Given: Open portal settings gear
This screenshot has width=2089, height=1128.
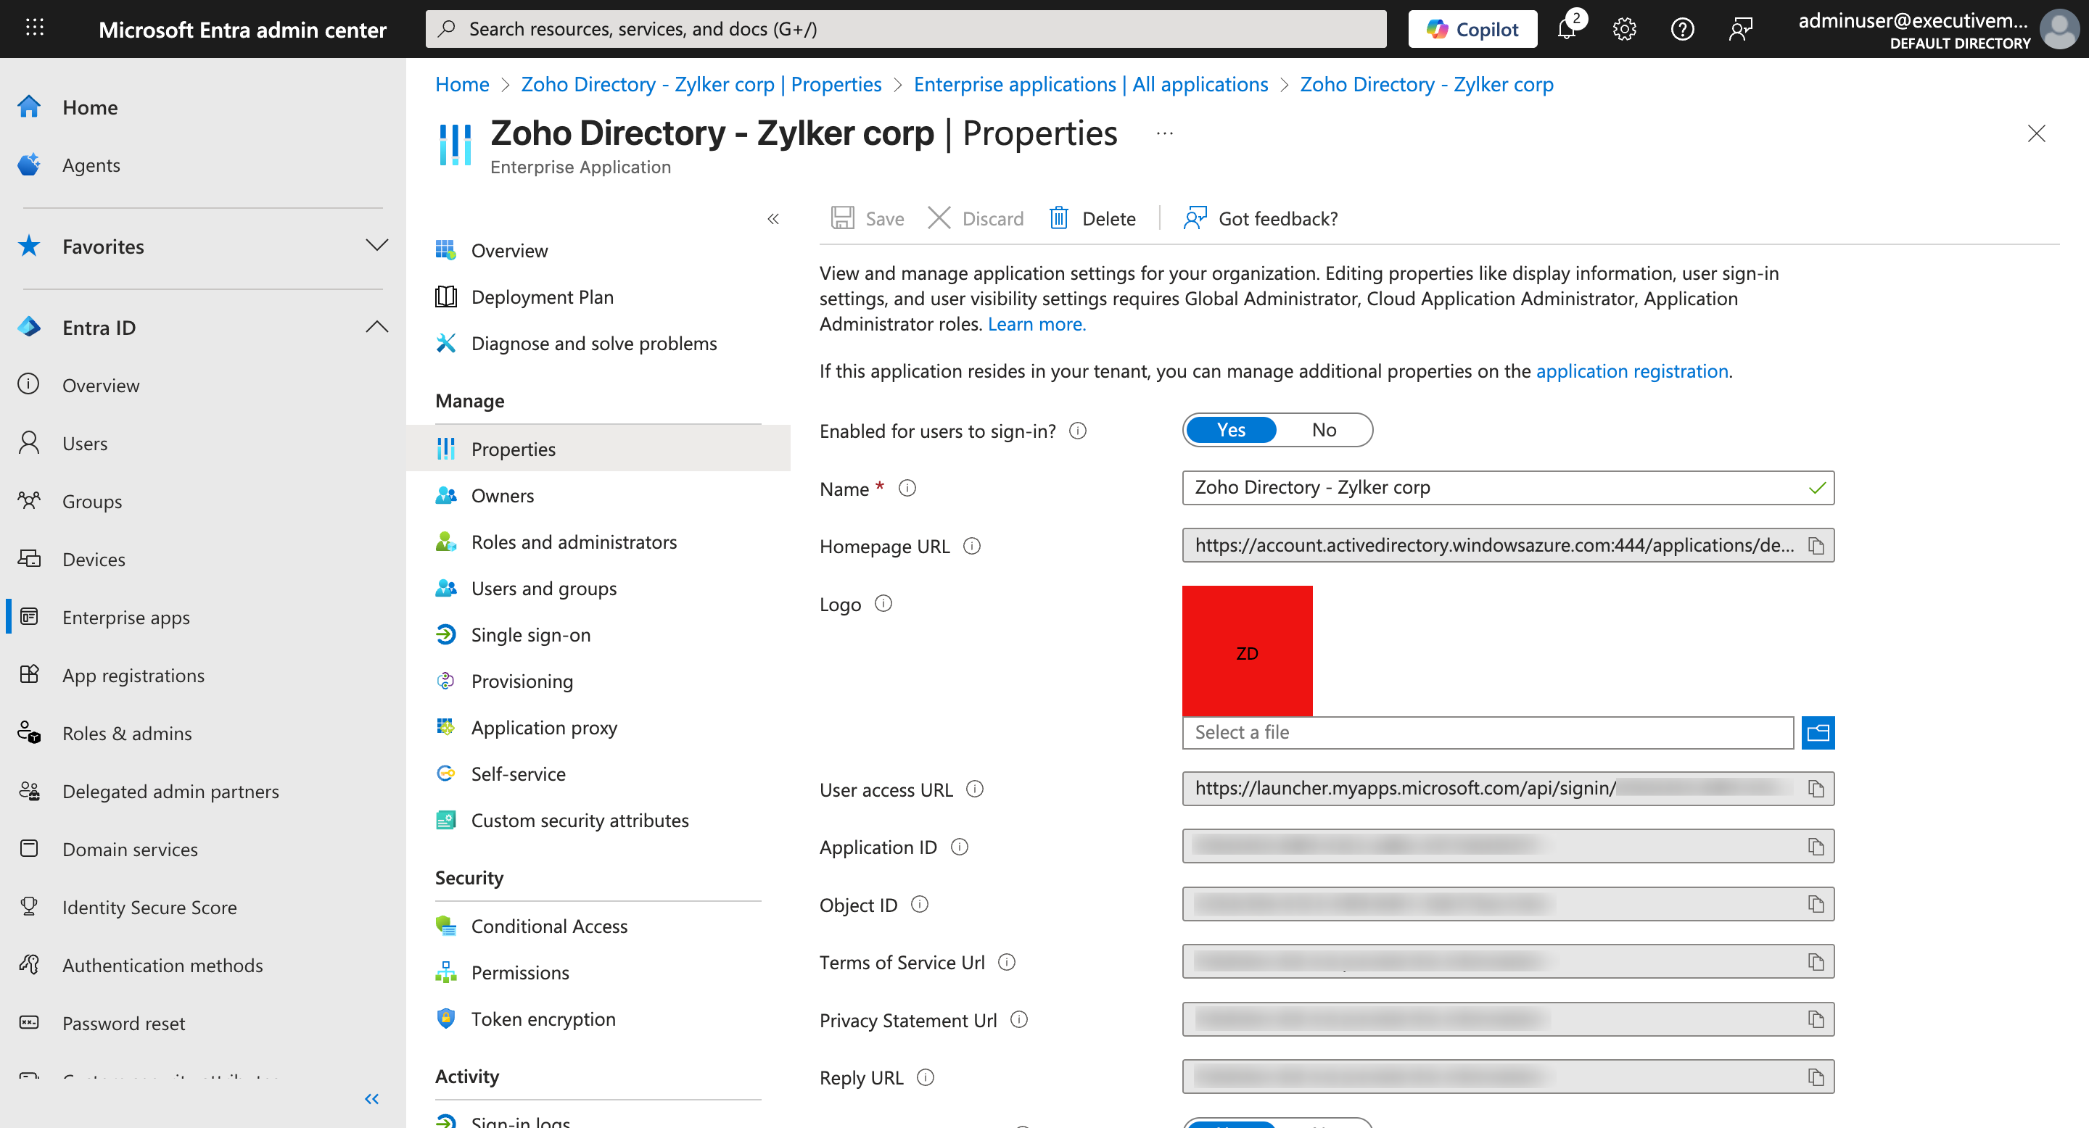Looking at the screenshot, I should coord(1623,29).
